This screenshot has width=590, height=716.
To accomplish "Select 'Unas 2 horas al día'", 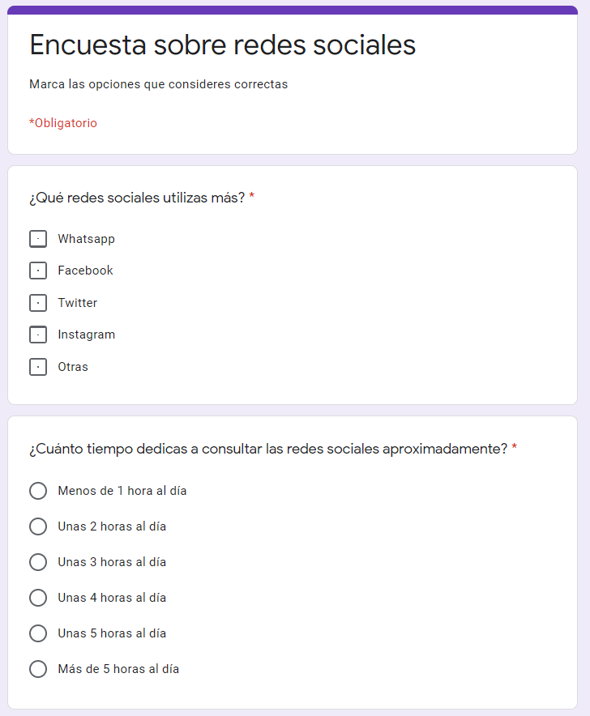I will click(37, 526).
